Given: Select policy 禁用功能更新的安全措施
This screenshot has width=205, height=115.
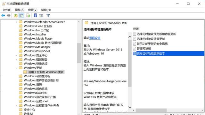Looking at the screenshot, I should pos(152,44).
